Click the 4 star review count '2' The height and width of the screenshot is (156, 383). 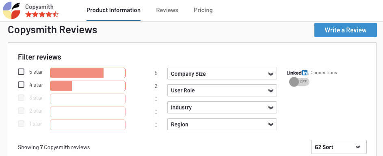click(156, 86)
